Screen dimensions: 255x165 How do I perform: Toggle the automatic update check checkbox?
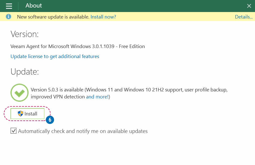point(14,131)
